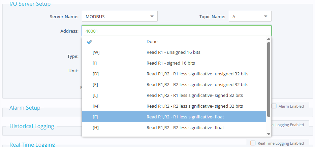Image resolution: width=315 pixels, height=147 pixels.
Task: Choose [E] R2 less significative unsigned 32 bits
Action: 174,85
